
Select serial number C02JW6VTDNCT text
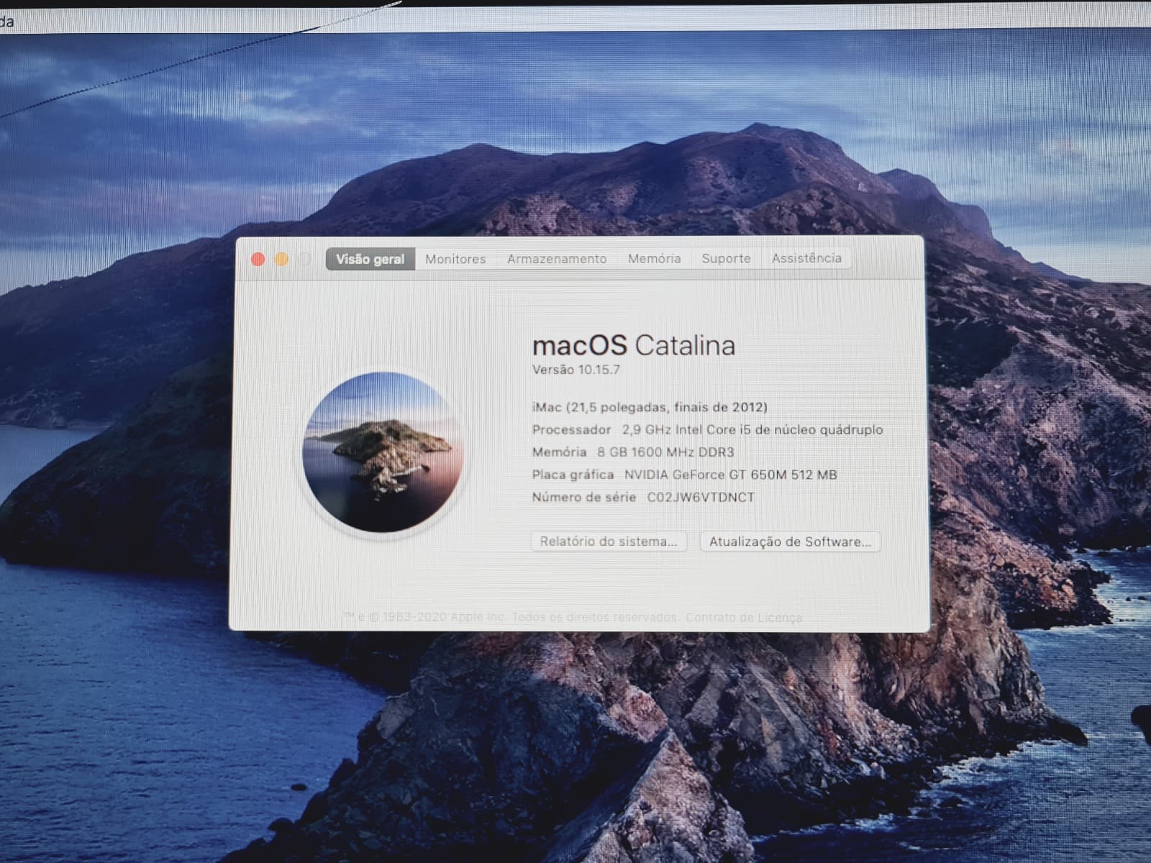pos(701,497)
